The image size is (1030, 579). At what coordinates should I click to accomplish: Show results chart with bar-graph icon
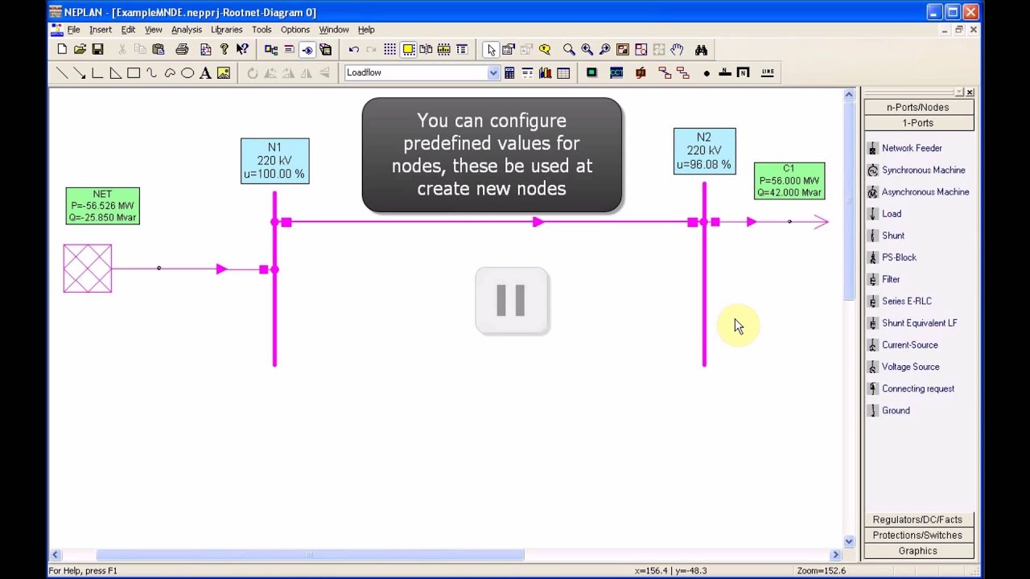(545, 73)
